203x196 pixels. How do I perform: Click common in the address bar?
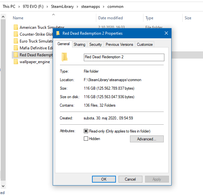(x=115, y=7)
